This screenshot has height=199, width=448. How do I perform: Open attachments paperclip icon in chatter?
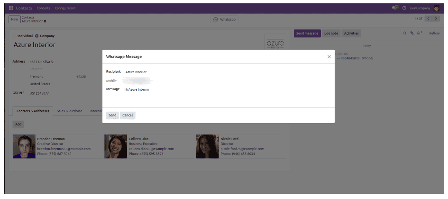411,34
